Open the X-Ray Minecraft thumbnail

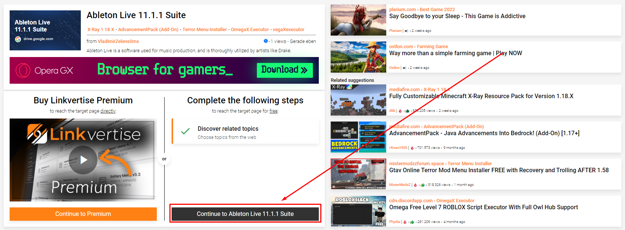click(x=358, y=100)
